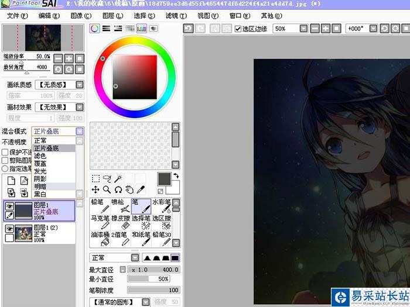410x307 pixels.
Task: Open the 图像(C) menu
Action: pyautogui.click(x=81, y=16)
